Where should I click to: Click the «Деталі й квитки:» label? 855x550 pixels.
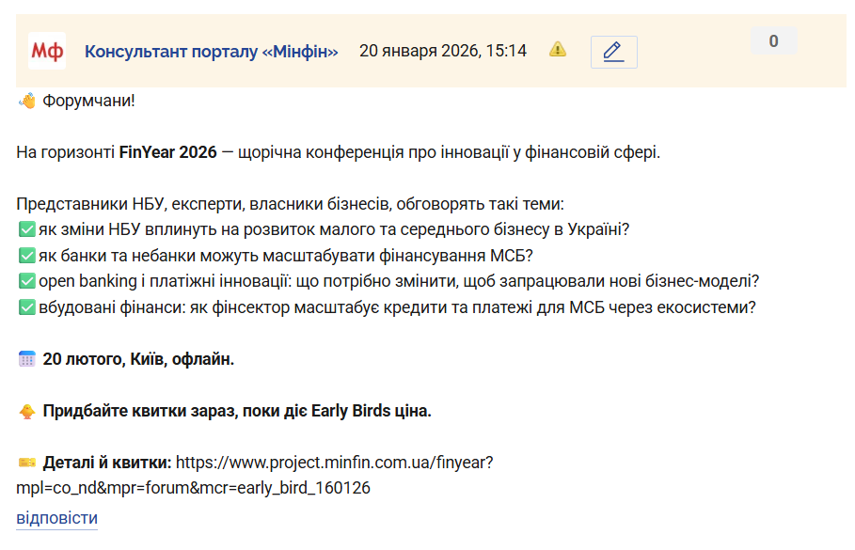[107, 463]
